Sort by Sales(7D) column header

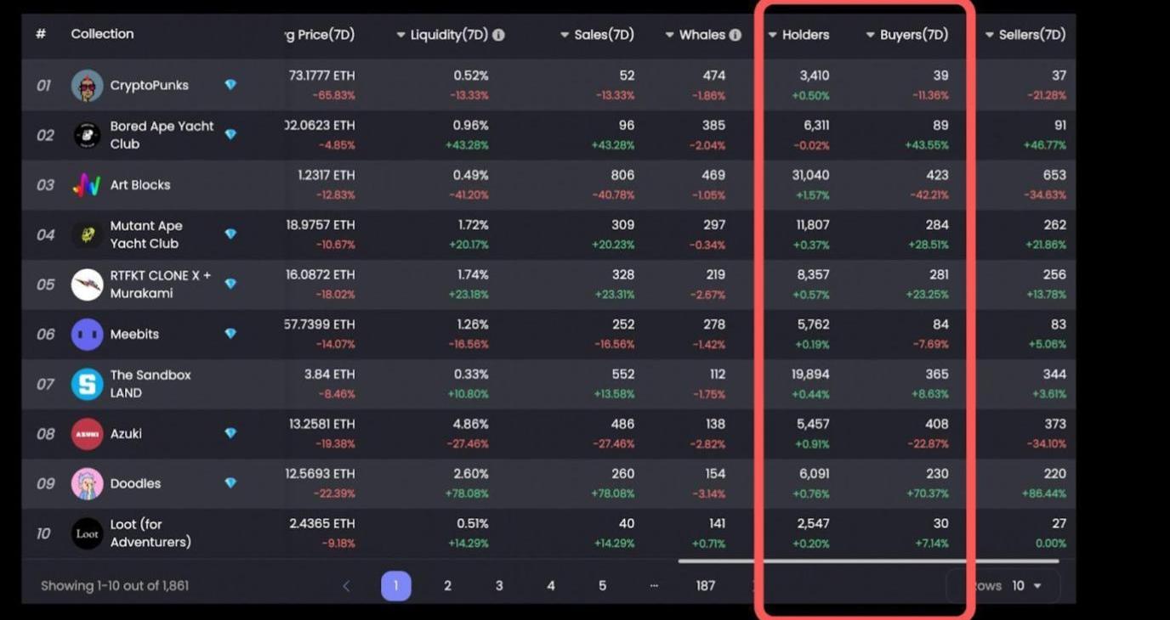tap(603, 35)
